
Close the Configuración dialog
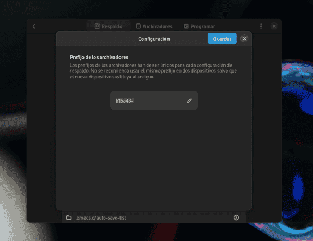click(x=244, y=39)
